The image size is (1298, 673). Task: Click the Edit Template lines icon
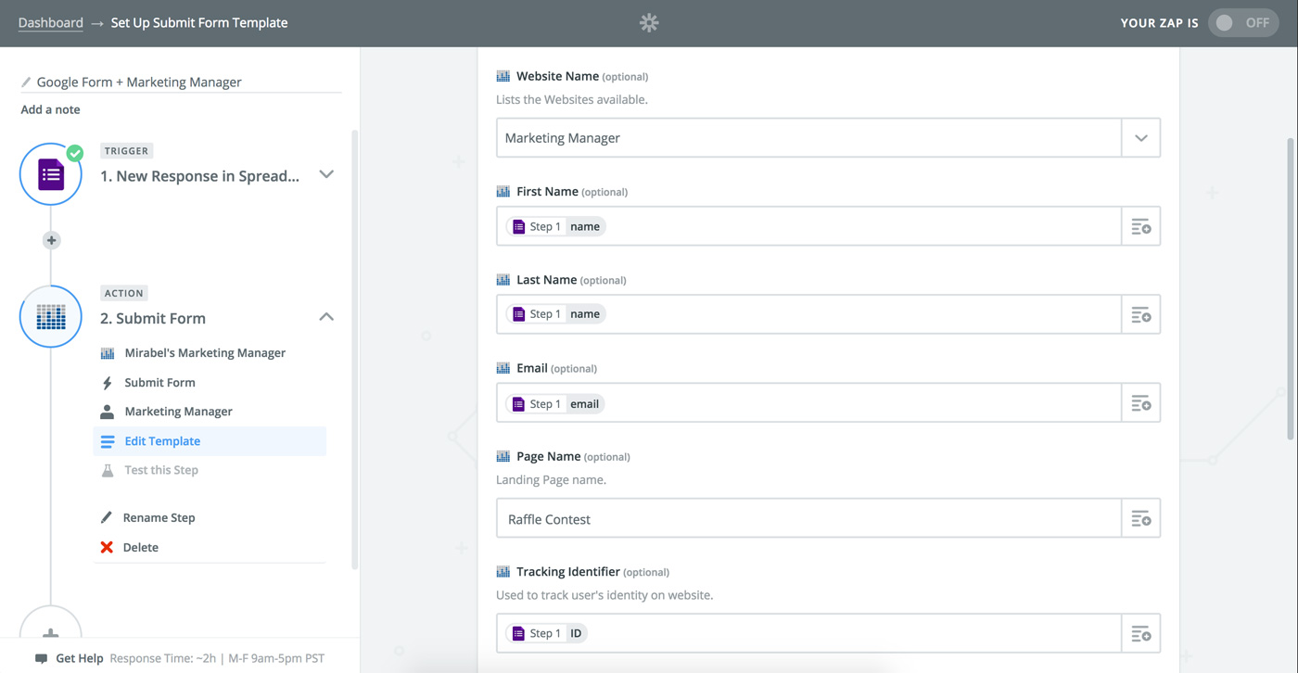point(108,441)
